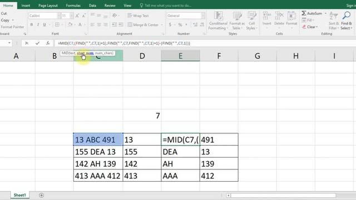Increase decimal places
Image resolution: width=356 pixels, height=200 pixels.
[x=195, y=24]
